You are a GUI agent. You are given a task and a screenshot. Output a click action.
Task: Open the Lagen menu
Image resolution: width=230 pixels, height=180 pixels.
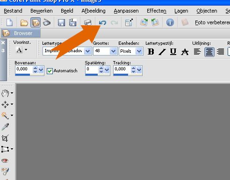[x=181, y=11]
